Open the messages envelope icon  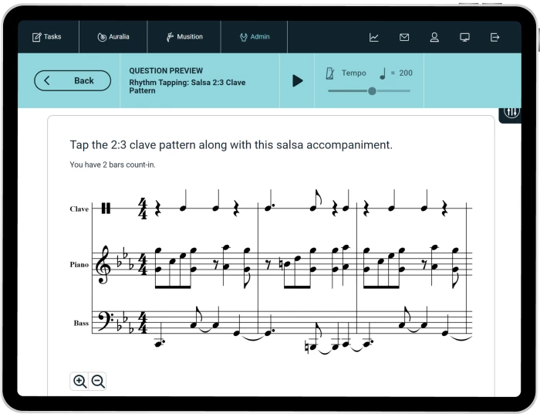404,37
